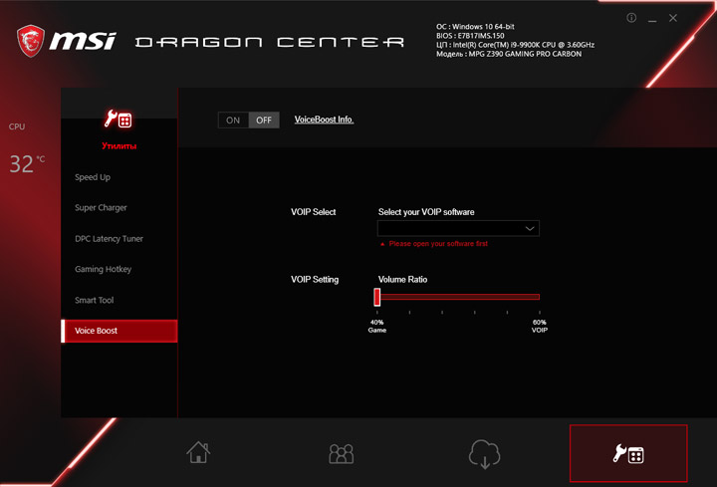Image resolution: width=717 pixels, height=487 pixels.
Task: Click the 60% VOIP slider label
Action: click(x=539, y=326)
